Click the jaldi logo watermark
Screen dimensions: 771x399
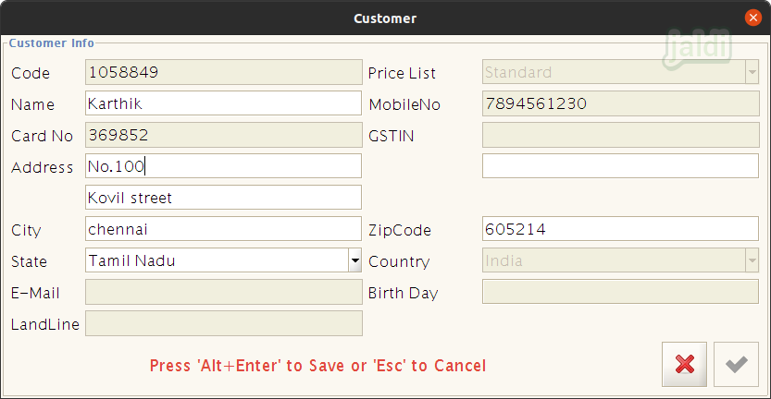697,48
